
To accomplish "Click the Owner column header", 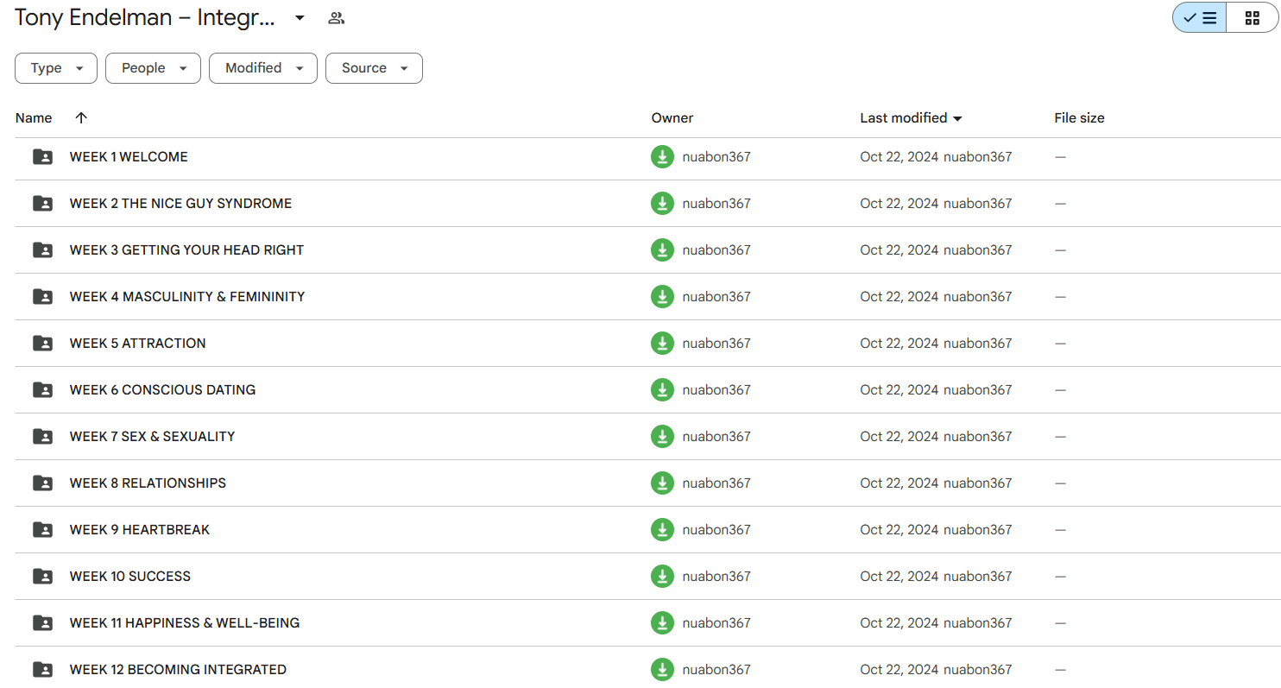I will 672,118.
